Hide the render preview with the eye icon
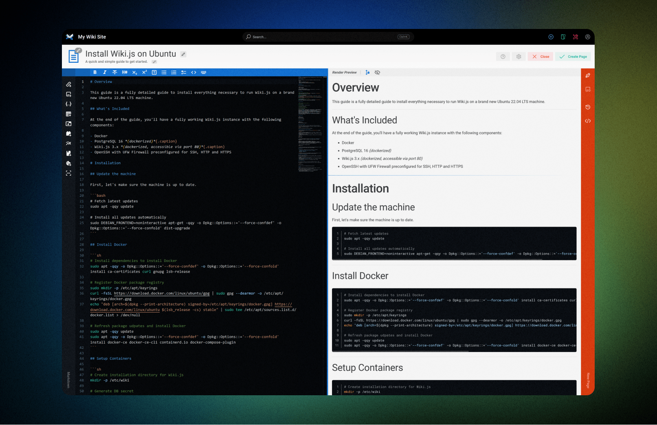 tap(377, 72)
